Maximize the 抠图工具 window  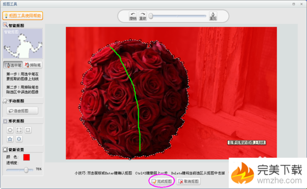tap(294, 4)
